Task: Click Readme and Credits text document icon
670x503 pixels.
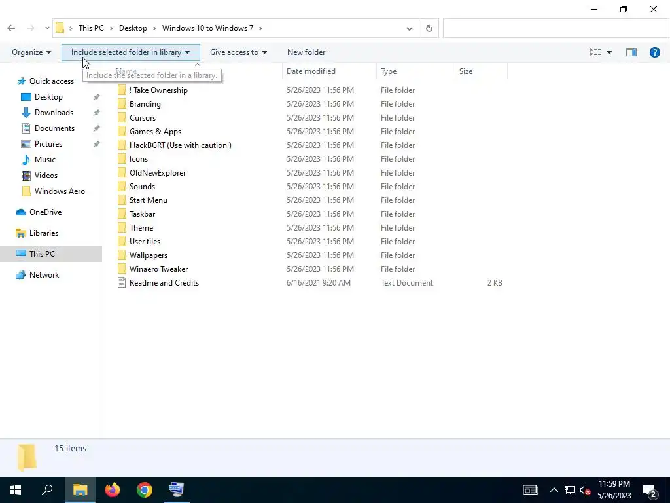Action: (122, 283)
